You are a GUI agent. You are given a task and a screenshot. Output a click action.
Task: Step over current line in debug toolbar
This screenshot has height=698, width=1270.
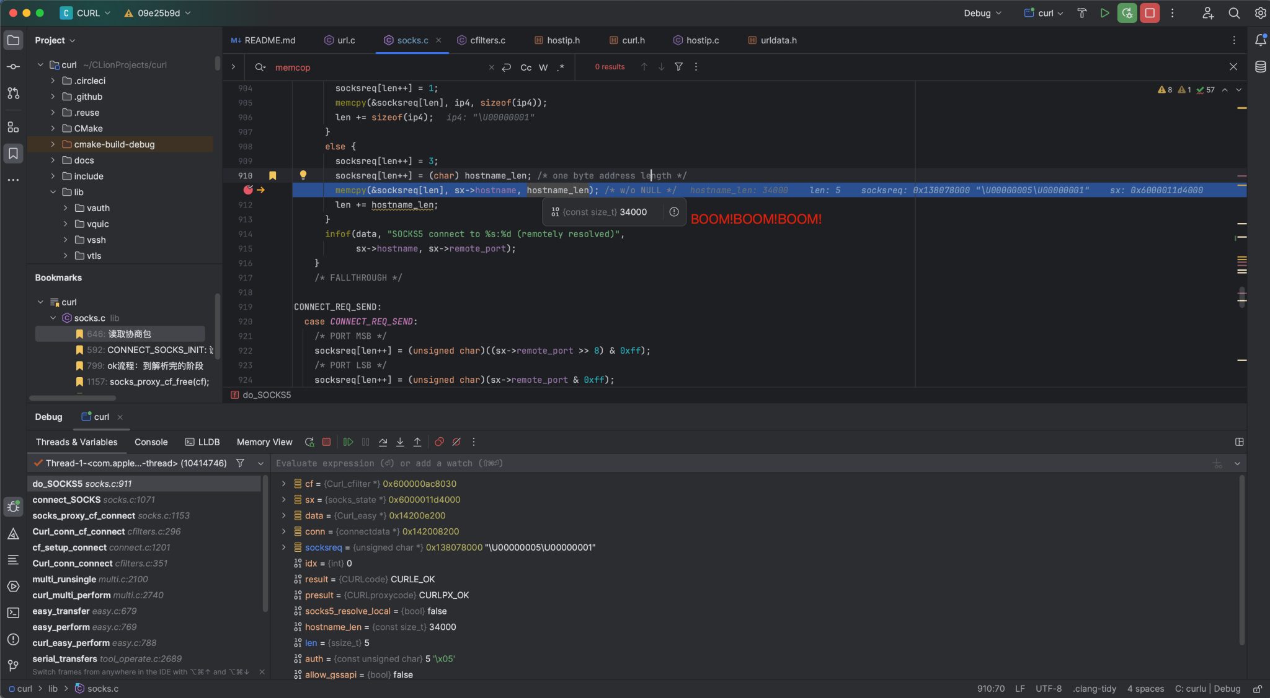tap(383, 442)
